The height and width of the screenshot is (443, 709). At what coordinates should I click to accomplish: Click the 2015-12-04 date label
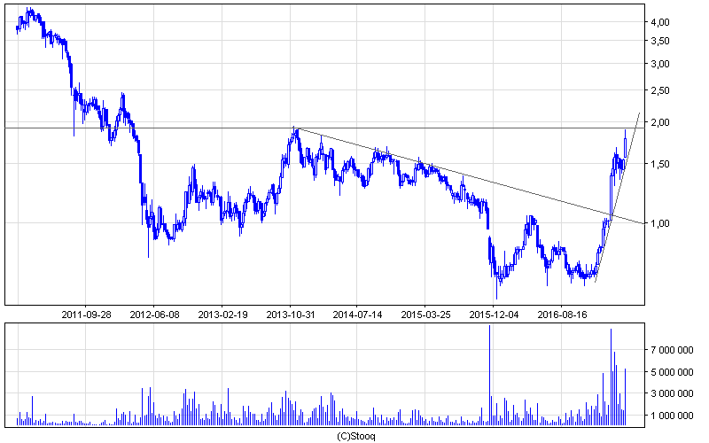click(494, 315)
